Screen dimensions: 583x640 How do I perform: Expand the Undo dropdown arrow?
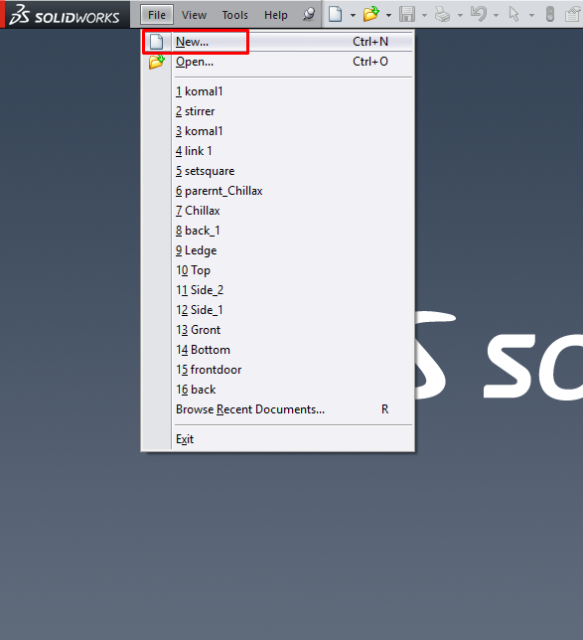coord(497,16)
